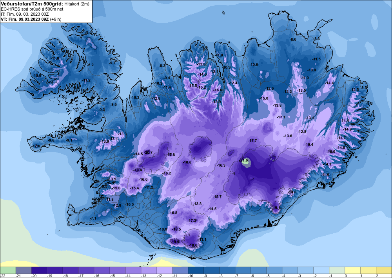Click the -16 legend color swatch

102,270
